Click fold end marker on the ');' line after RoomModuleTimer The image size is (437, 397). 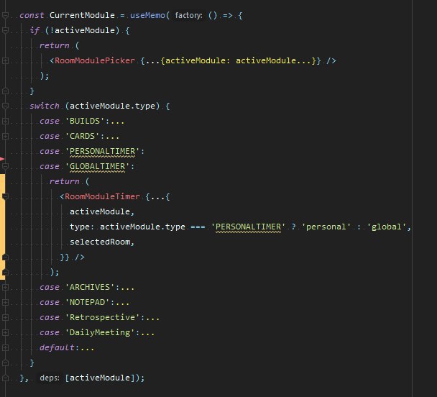[5, 272]
